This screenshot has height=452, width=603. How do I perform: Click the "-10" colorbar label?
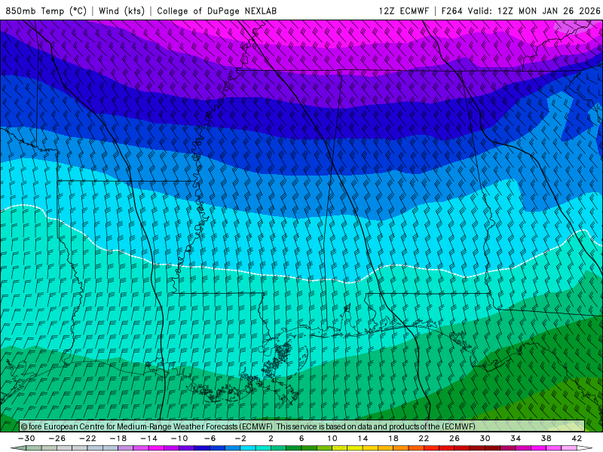coord(179,438)
